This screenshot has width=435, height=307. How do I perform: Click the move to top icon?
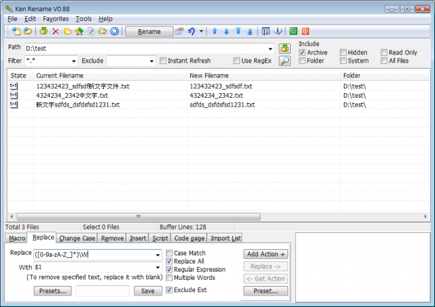coord(238,31)
